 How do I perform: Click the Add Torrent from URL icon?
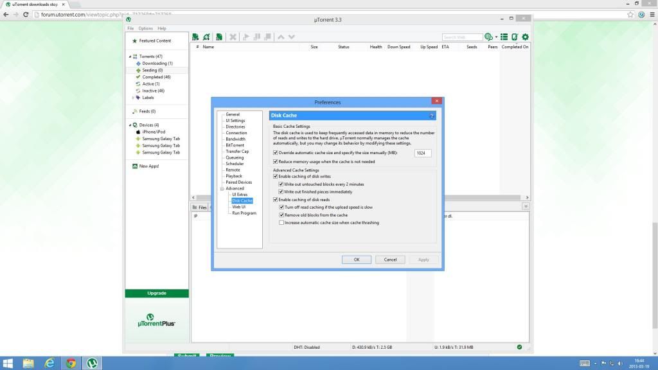pyautogui.click(x=206, y=37)
